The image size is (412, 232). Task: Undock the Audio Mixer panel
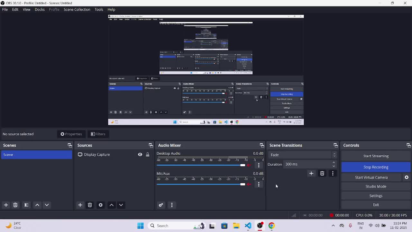coord(262,145)
